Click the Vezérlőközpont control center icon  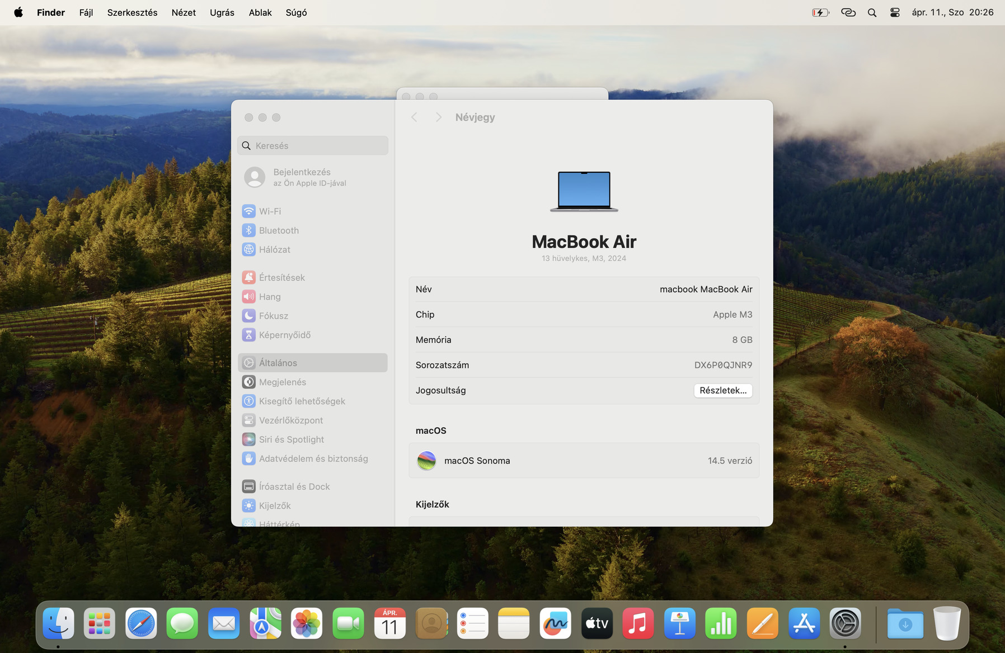pyautogui.click(x=248, y=420)
